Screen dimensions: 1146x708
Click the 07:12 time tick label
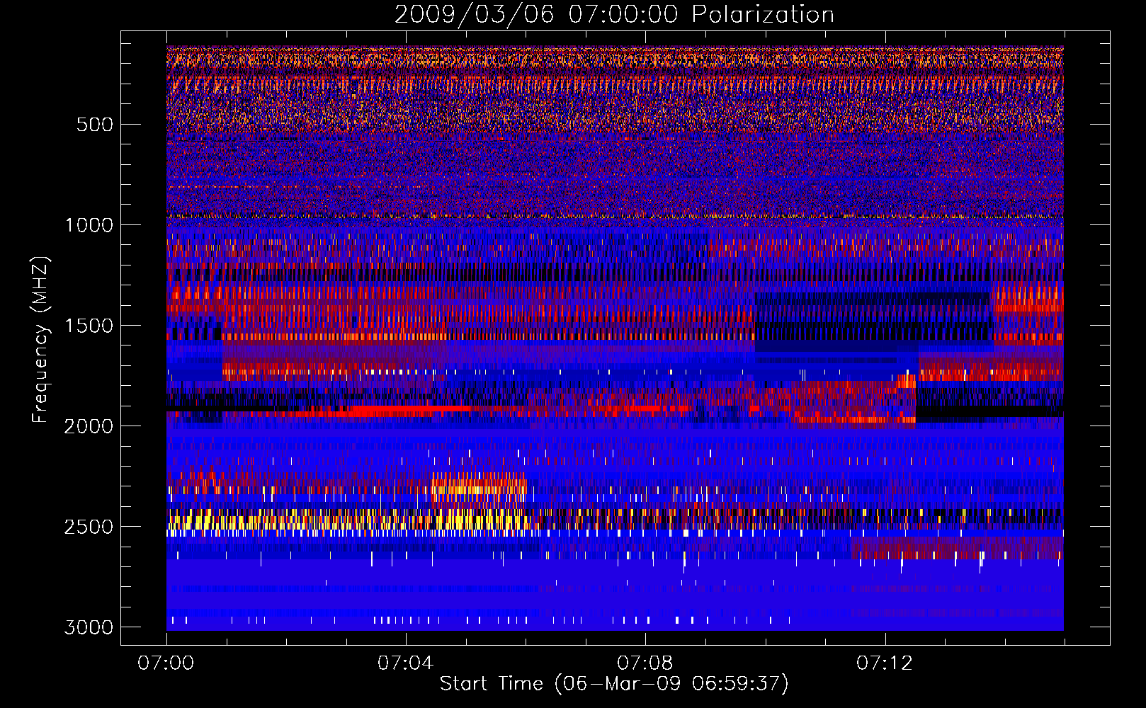coord(885,663)
